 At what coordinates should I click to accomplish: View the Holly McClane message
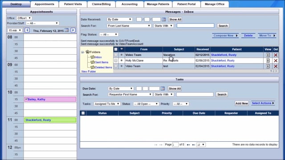pyautogui.click(x=268, y=60)
